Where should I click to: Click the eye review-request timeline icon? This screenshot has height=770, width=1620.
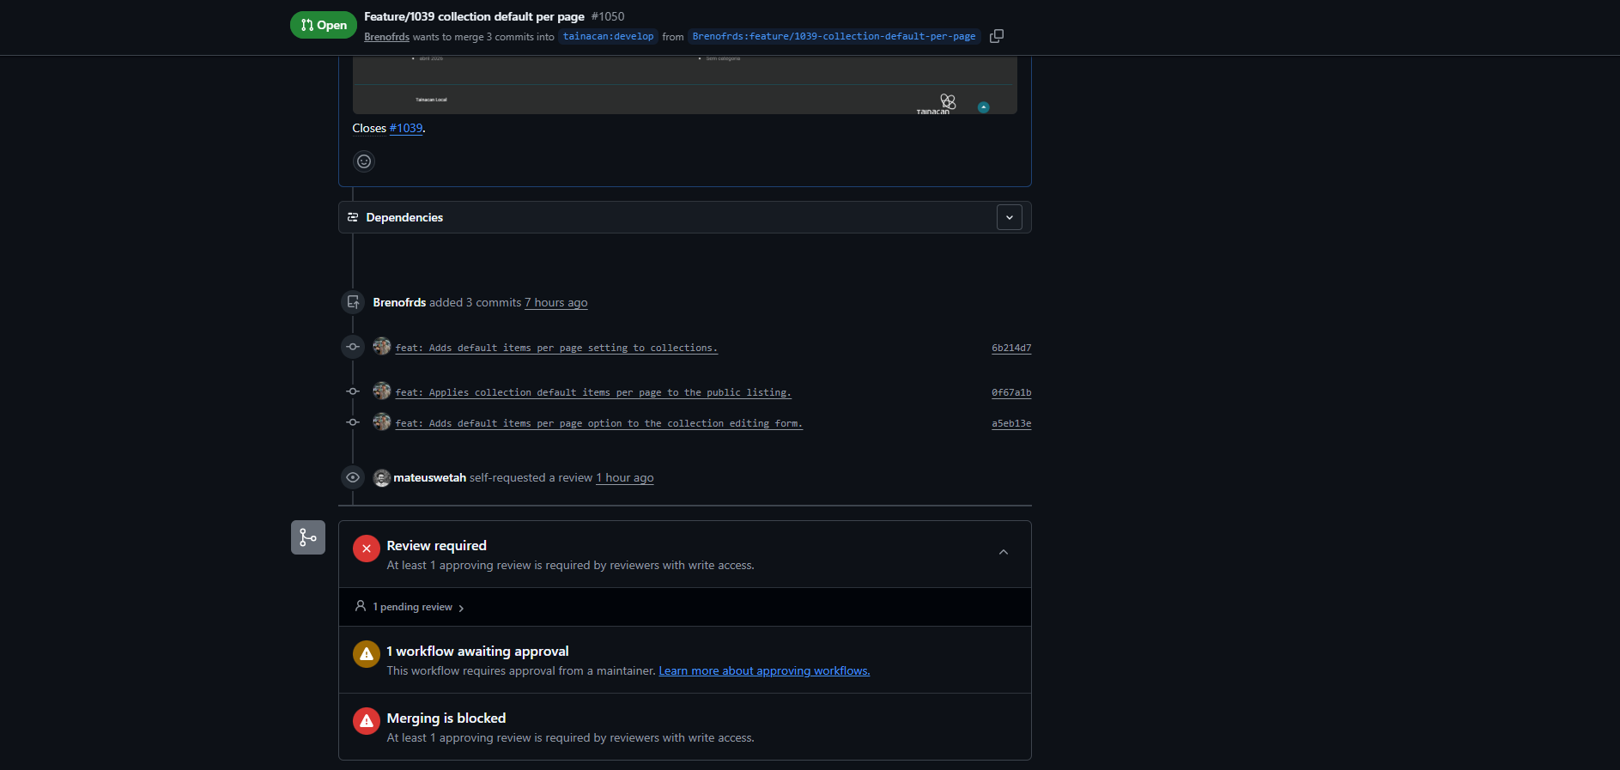click(x=353, y=477)
